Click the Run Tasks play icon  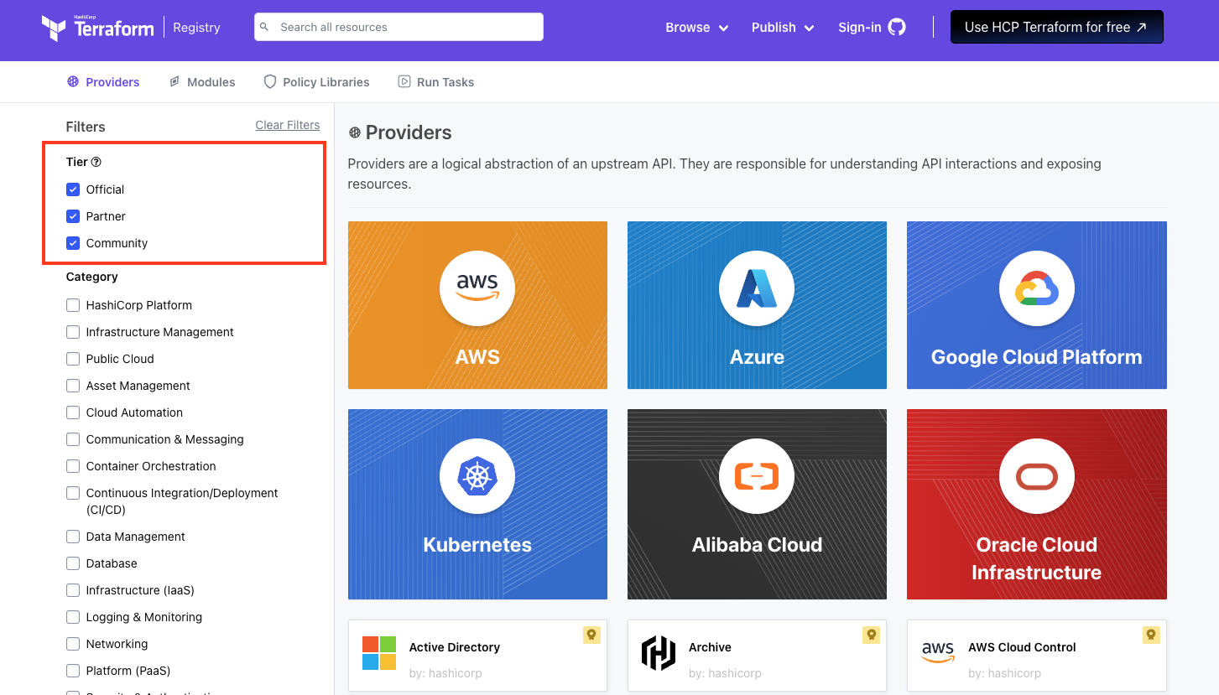tap(404, 81)
